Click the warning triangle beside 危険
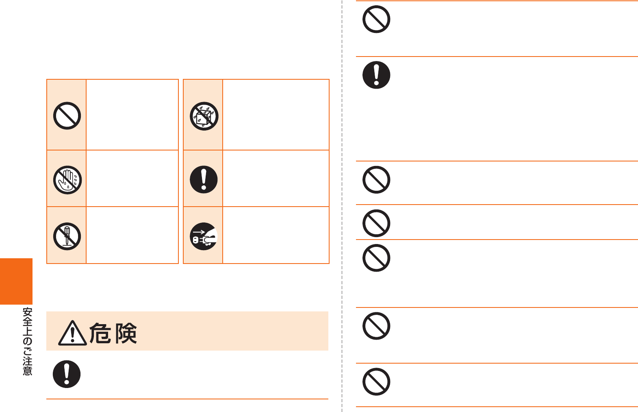Image resolution: width=638 pixels, height=412 pixels. pyautogui.click(x=72, y=333)
